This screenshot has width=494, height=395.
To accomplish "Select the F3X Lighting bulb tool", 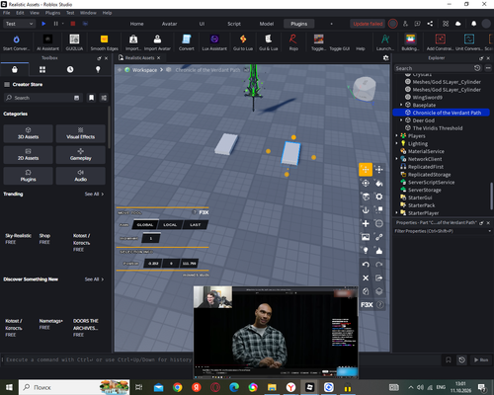I will pyautogui.click(x=366, y=251).
